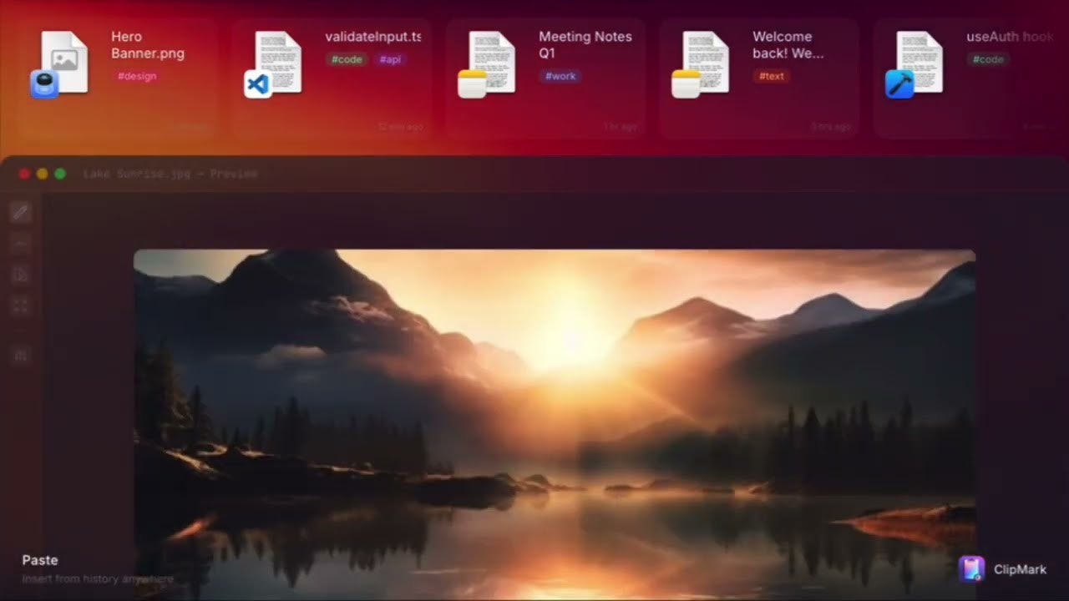The image size is (1069, 601).
Task: Click the #api tag on validateInput.ts
Action: click(390, 59)
